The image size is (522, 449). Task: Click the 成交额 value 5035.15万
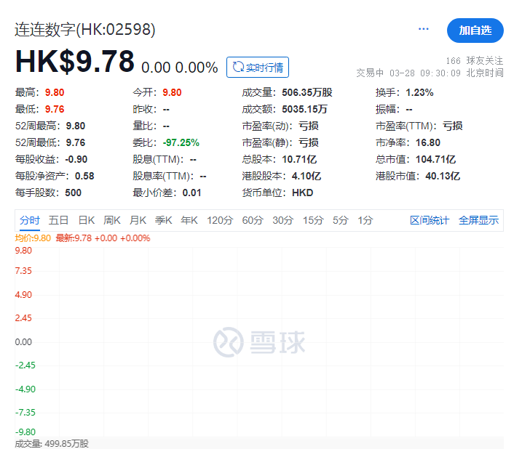[304, 109]
